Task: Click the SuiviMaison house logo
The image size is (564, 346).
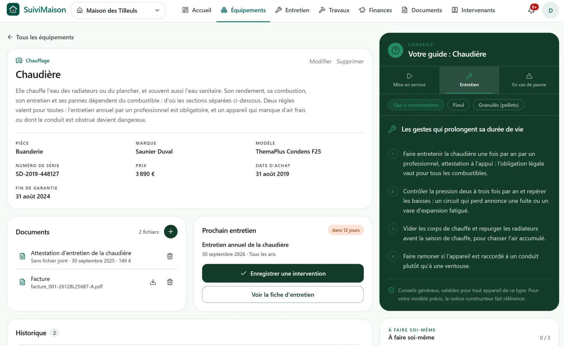Action: pos(13,10)
